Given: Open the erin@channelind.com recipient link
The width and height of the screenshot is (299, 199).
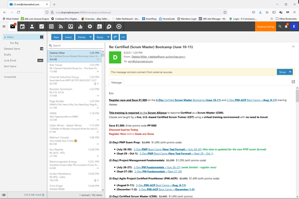Looking at the screenshot, I should pos(140,62).
